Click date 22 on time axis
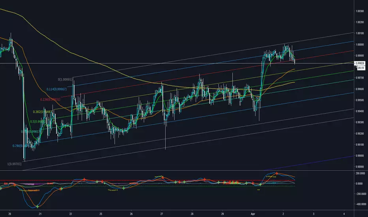The image size is (368, 217). [71, 214]
